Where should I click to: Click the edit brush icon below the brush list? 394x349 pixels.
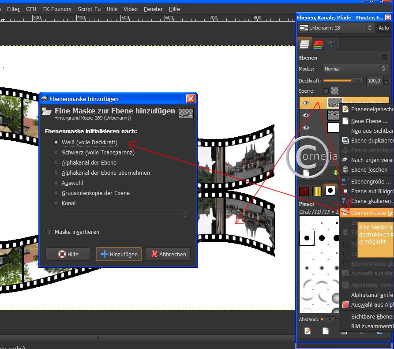pyautogui.click(x=308, y=330)
